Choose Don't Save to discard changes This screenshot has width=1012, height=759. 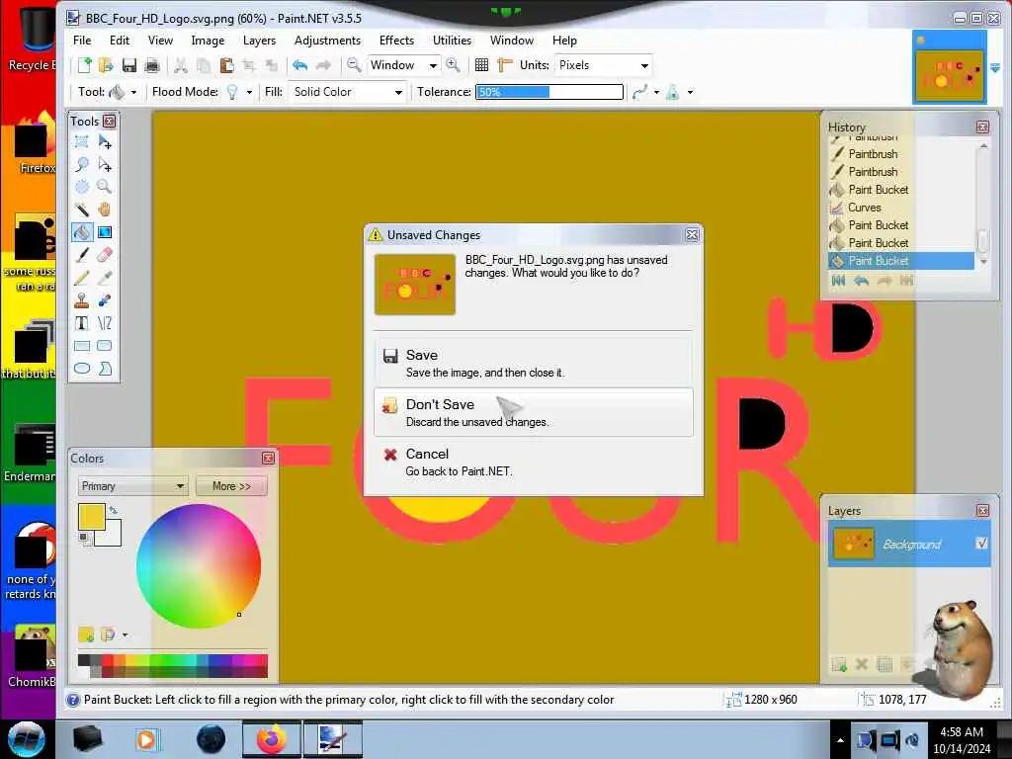coord(533,412)
